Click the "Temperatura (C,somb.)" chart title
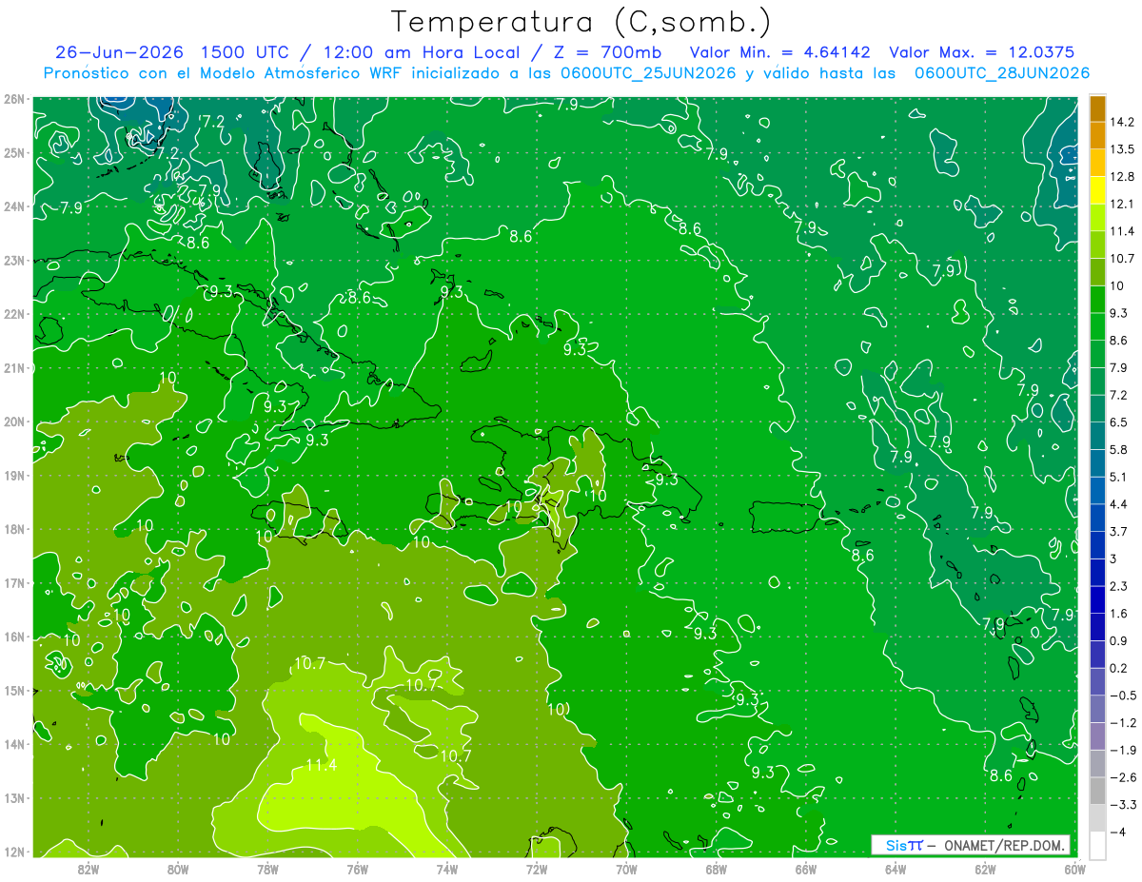Viewport: 1142px width, 882px height. click(x=581, y=22)
